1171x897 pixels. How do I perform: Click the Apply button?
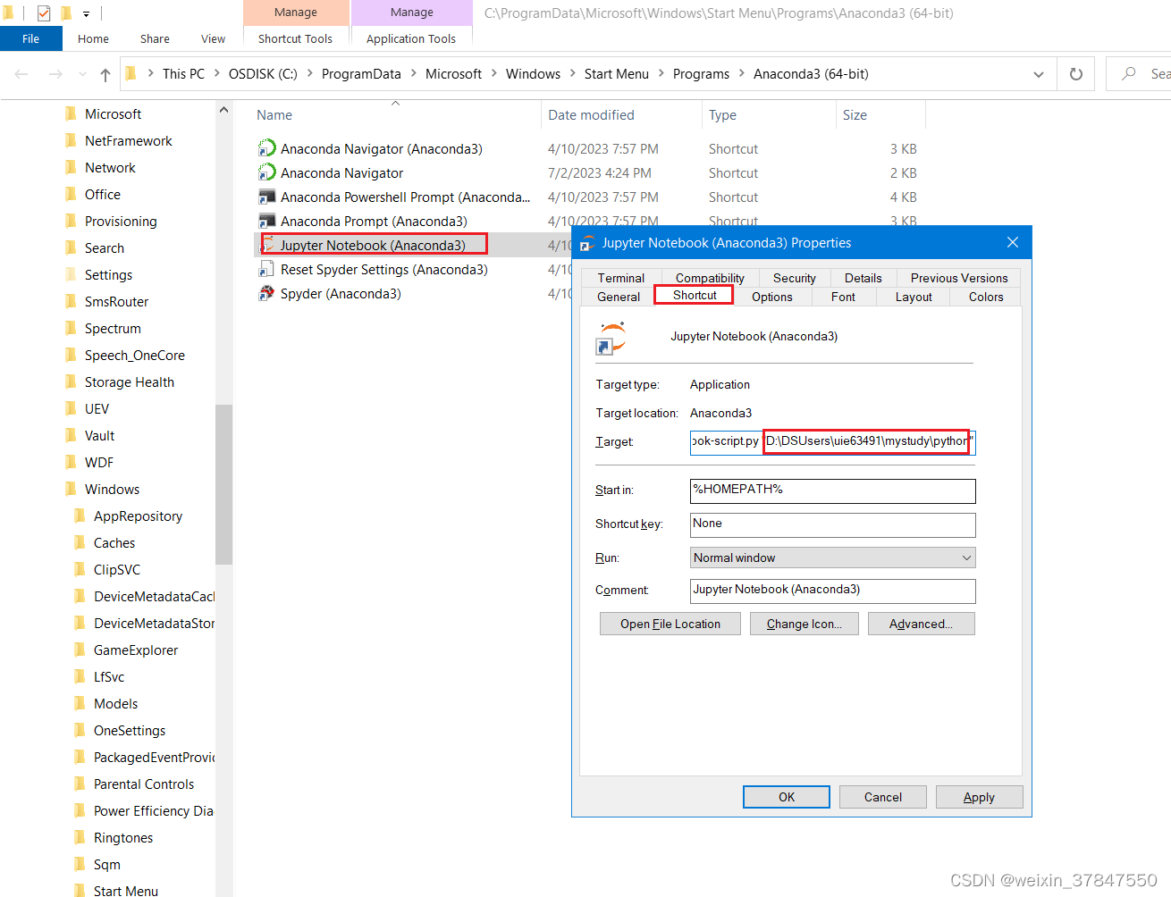point(979,797)
